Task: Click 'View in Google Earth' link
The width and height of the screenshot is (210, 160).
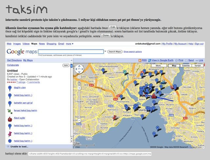Action: tap(162, 60)
